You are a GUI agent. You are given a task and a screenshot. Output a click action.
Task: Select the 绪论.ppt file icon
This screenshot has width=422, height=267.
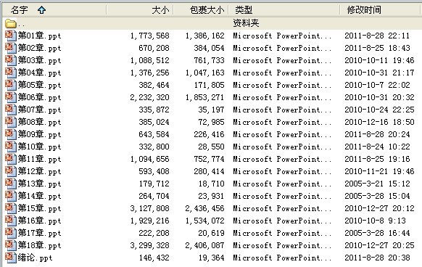10,258
